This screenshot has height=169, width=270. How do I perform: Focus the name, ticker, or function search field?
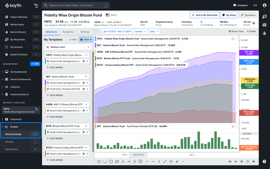point(76,5)
